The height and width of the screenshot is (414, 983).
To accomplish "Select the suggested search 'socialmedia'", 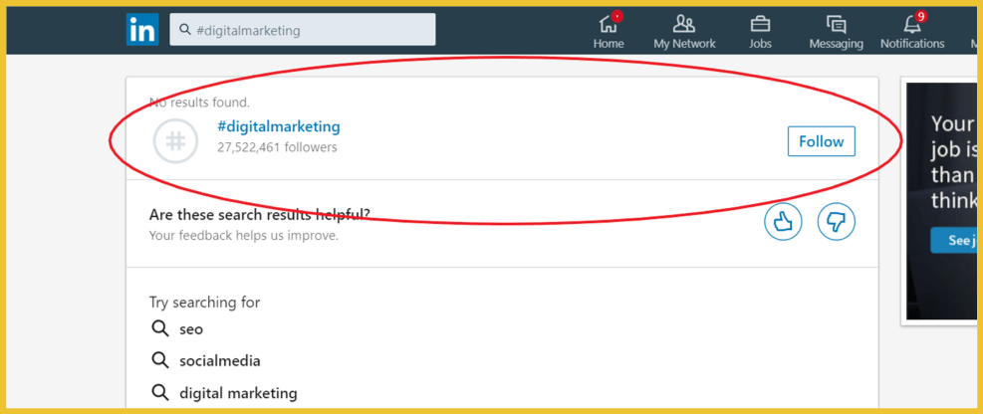I will click(x=219, y=361).
